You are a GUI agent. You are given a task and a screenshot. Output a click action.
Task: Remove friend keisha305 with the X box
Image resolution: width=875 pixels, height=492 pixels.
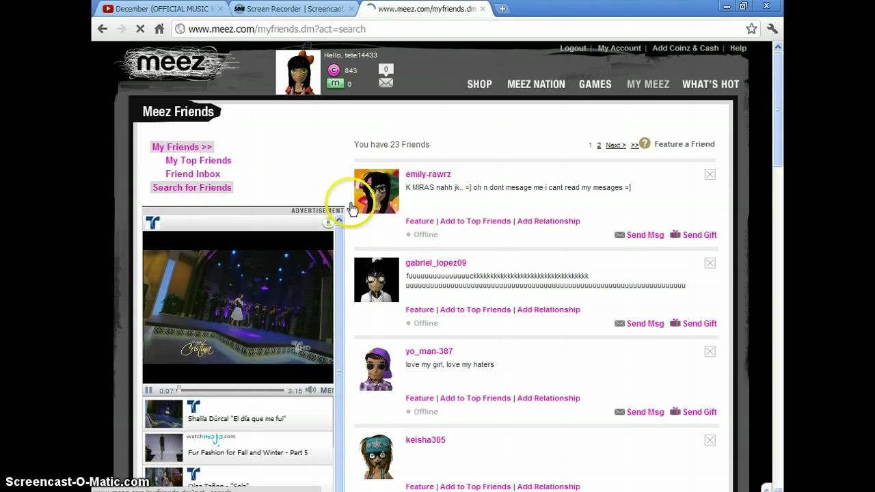(x=710, y=440)
